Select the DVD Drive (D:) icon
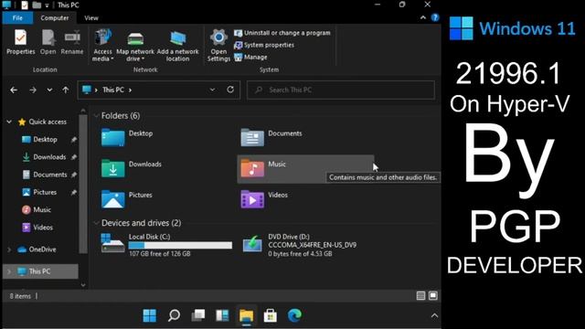Image resolution: width=585 pixels, height=329 pixels. tap(252, 245)
